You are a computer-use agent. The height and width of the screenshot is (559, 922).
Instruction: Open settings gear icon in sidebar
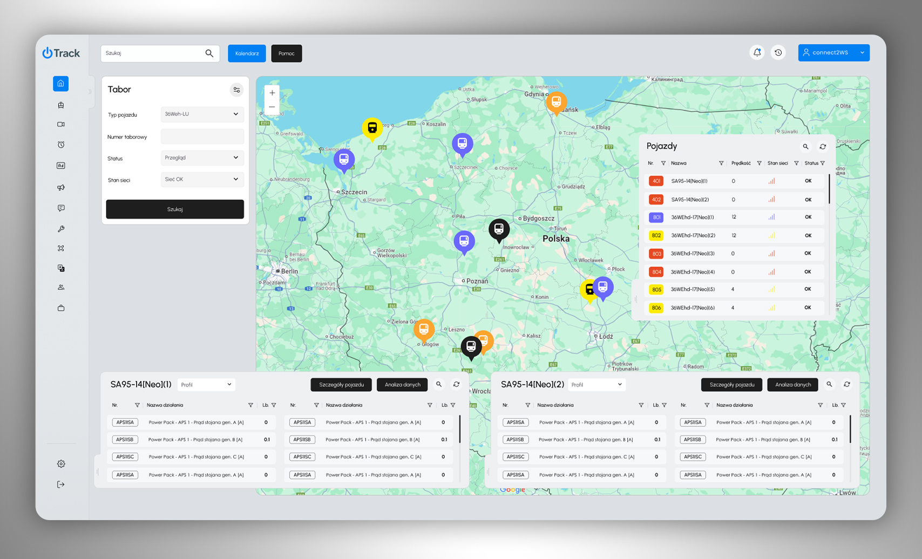tap(61, 464)
